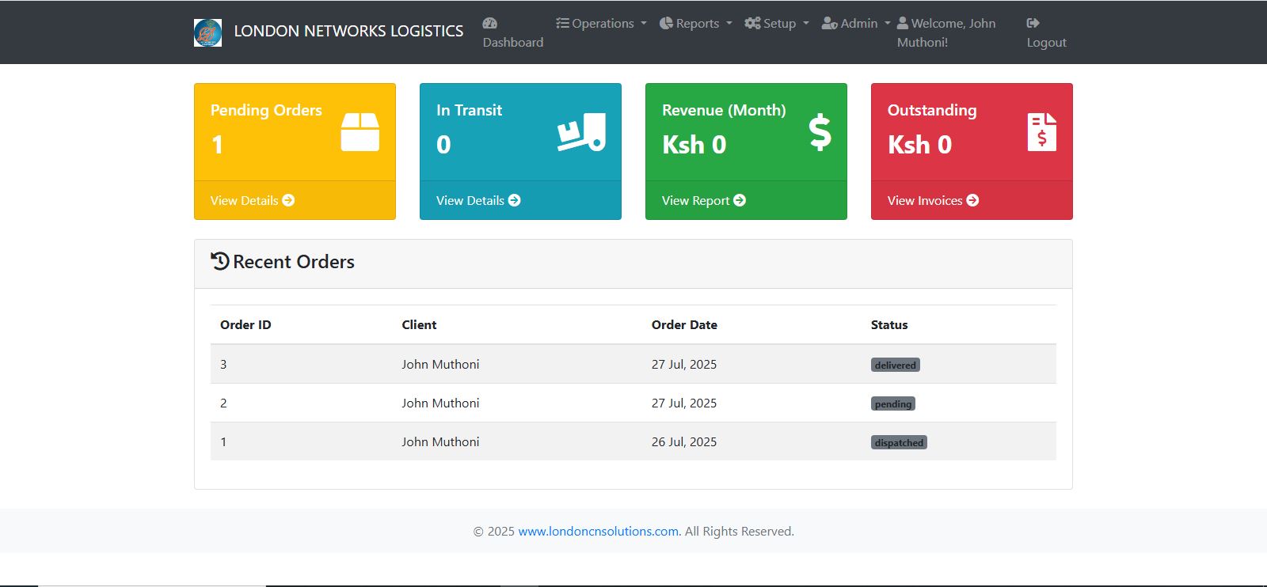Go to the Dashboard nav item
Image resolution: width=1267 pixels, height=587 pixels.
point(513,42)
